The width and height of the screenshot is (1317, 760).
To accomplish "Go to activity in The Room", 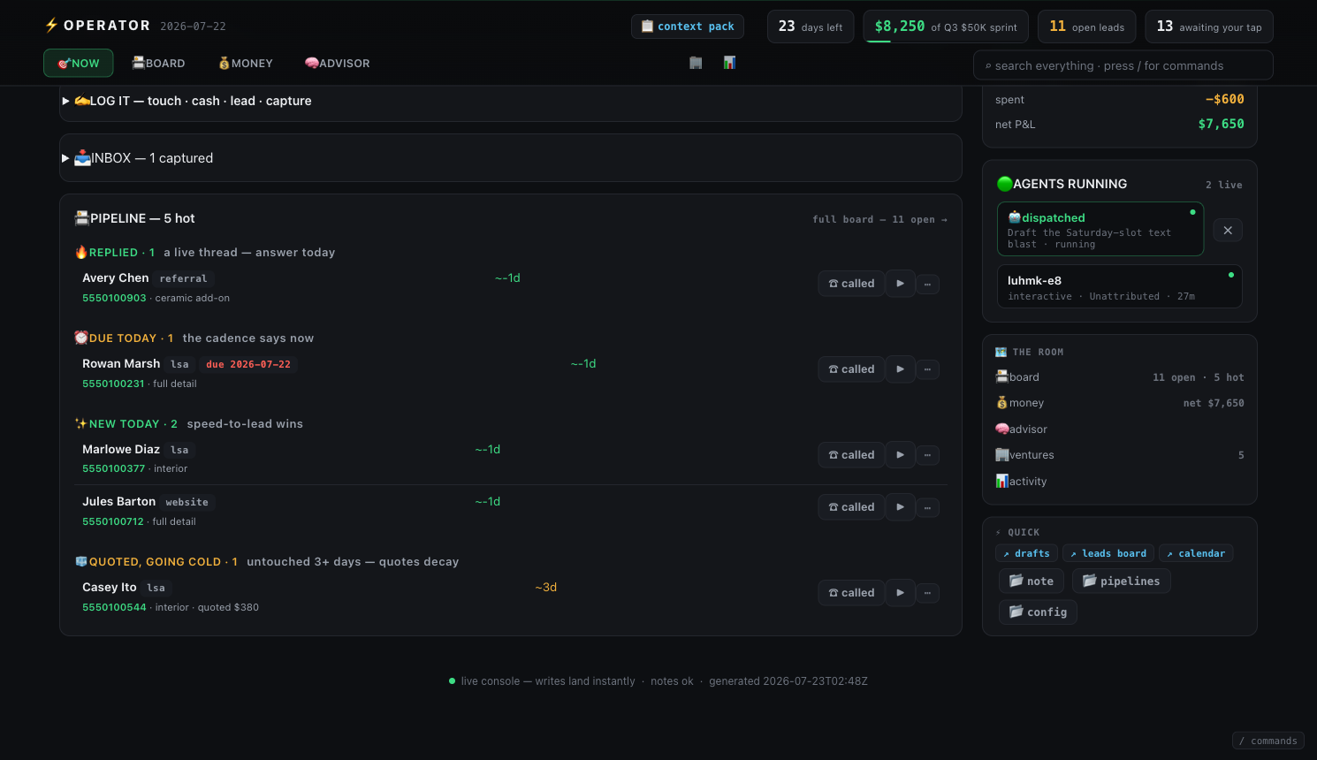I will pyautogui.click(x=1120, y=482).
